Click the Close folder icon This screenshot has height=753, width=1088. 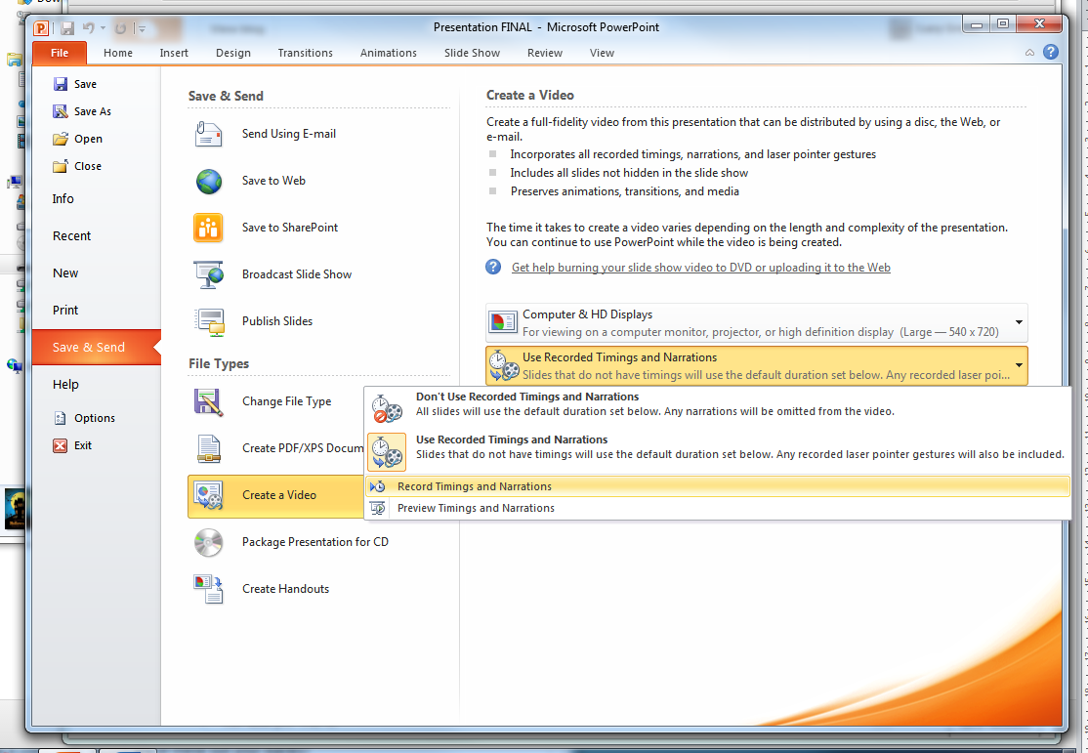(61, 166)
